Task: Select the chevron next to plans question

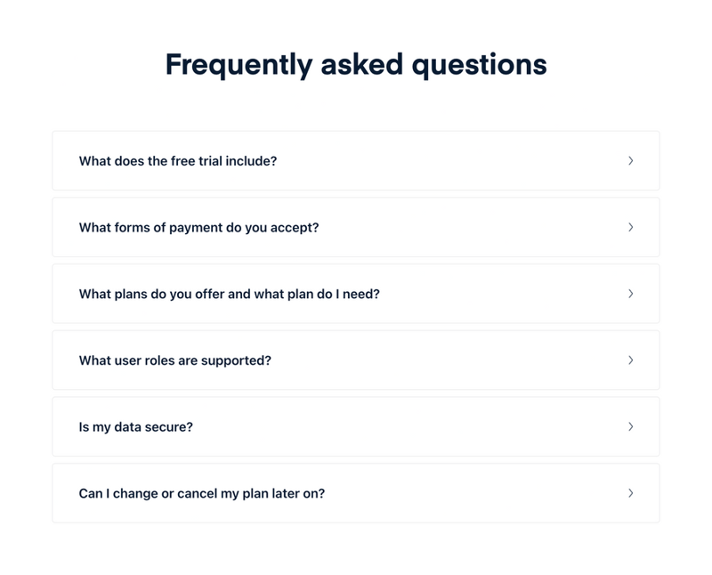Action: coord(631,294)
